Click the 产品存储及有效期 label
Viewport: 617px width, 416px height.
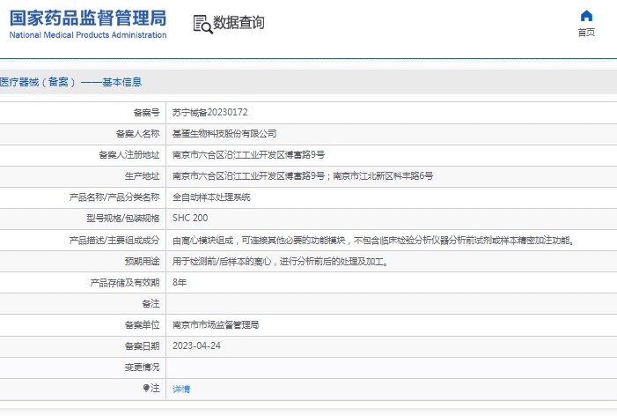point(125,283)
